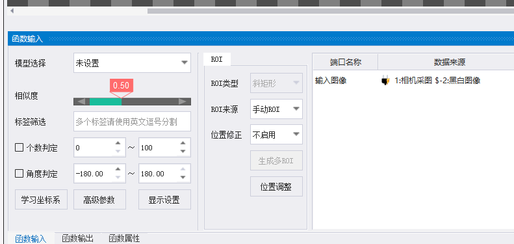Decrease the 个数判定 maximum value
This screenshot has height=244, width=514.
click(x=183, y=152)
